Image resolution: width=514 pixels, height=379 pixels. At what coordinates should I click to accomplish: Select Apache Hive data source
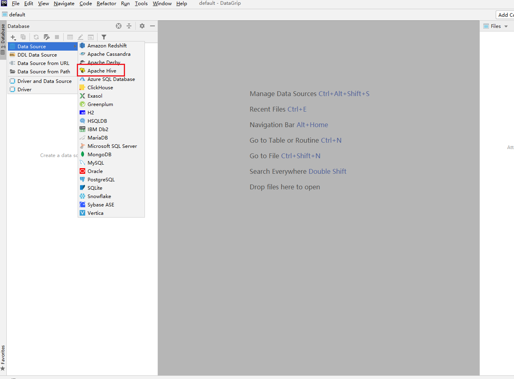click(x=111, y=71)
